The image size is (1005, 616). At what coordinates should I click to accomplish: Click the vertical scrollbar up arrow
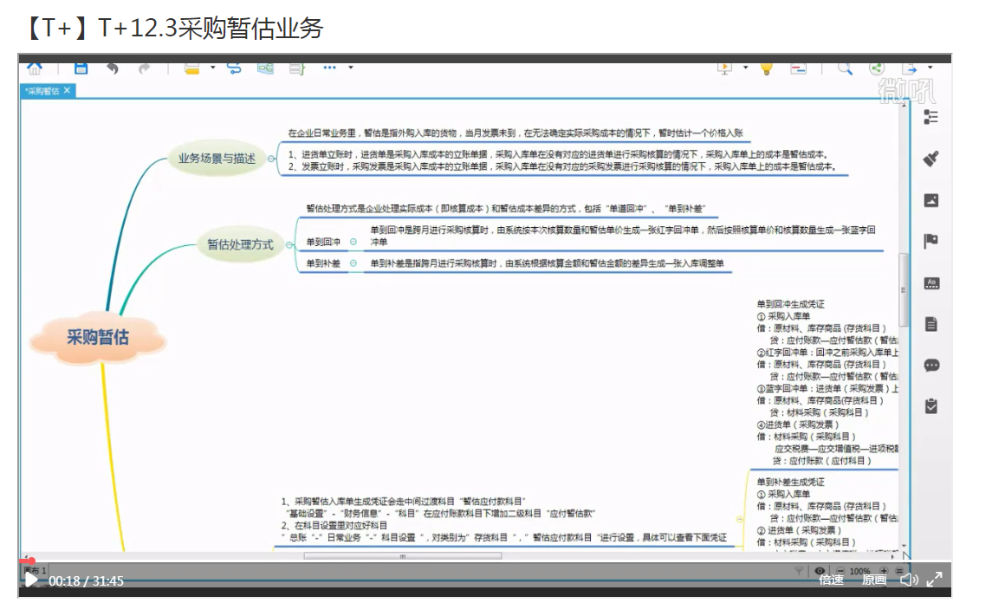point(904,105)
